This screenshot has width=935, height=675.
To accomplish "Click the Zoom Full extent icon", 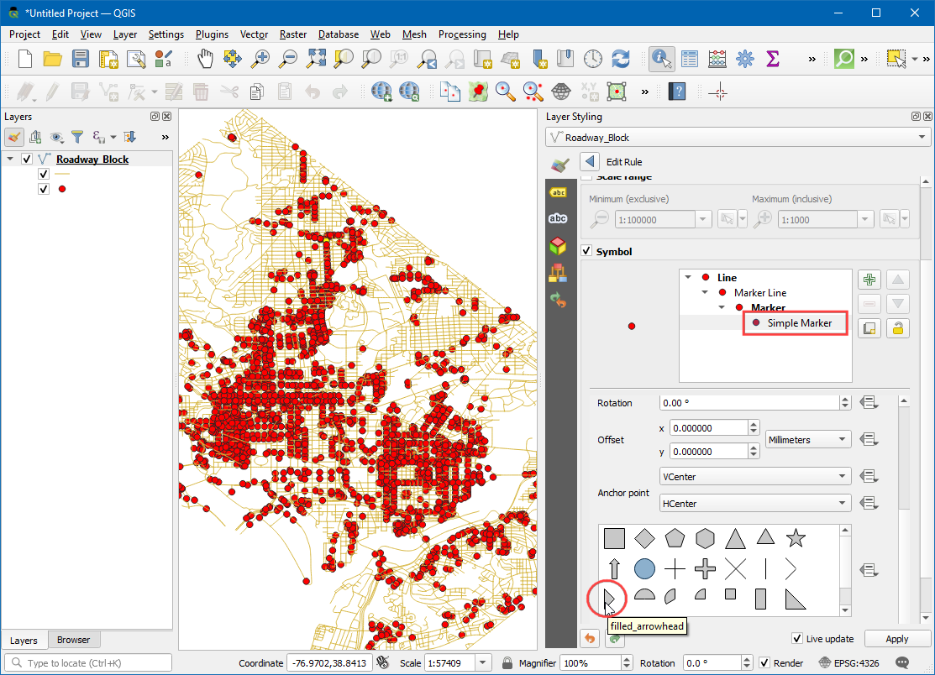I will point(316,59).
